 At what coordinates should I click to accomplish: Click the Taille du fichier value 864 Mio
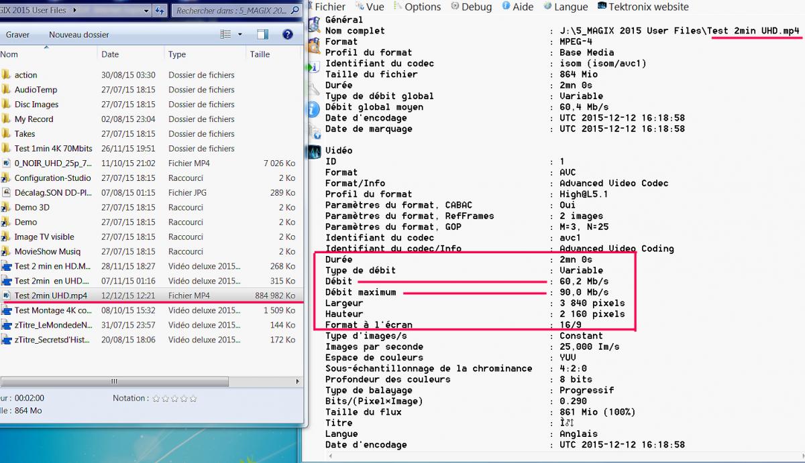point(578,74)
